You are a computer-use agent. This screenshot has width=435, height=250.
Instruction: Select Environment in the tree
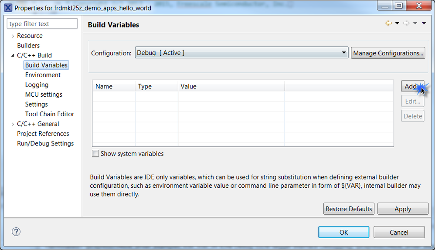pyautogui.click(x=43, y=75)
